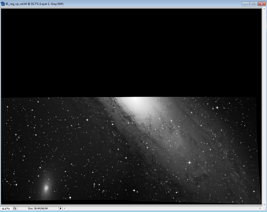Click the horizontal scrollbar left arrow
Viewport: 267px width, 212px height.
[x=64, y=208]
